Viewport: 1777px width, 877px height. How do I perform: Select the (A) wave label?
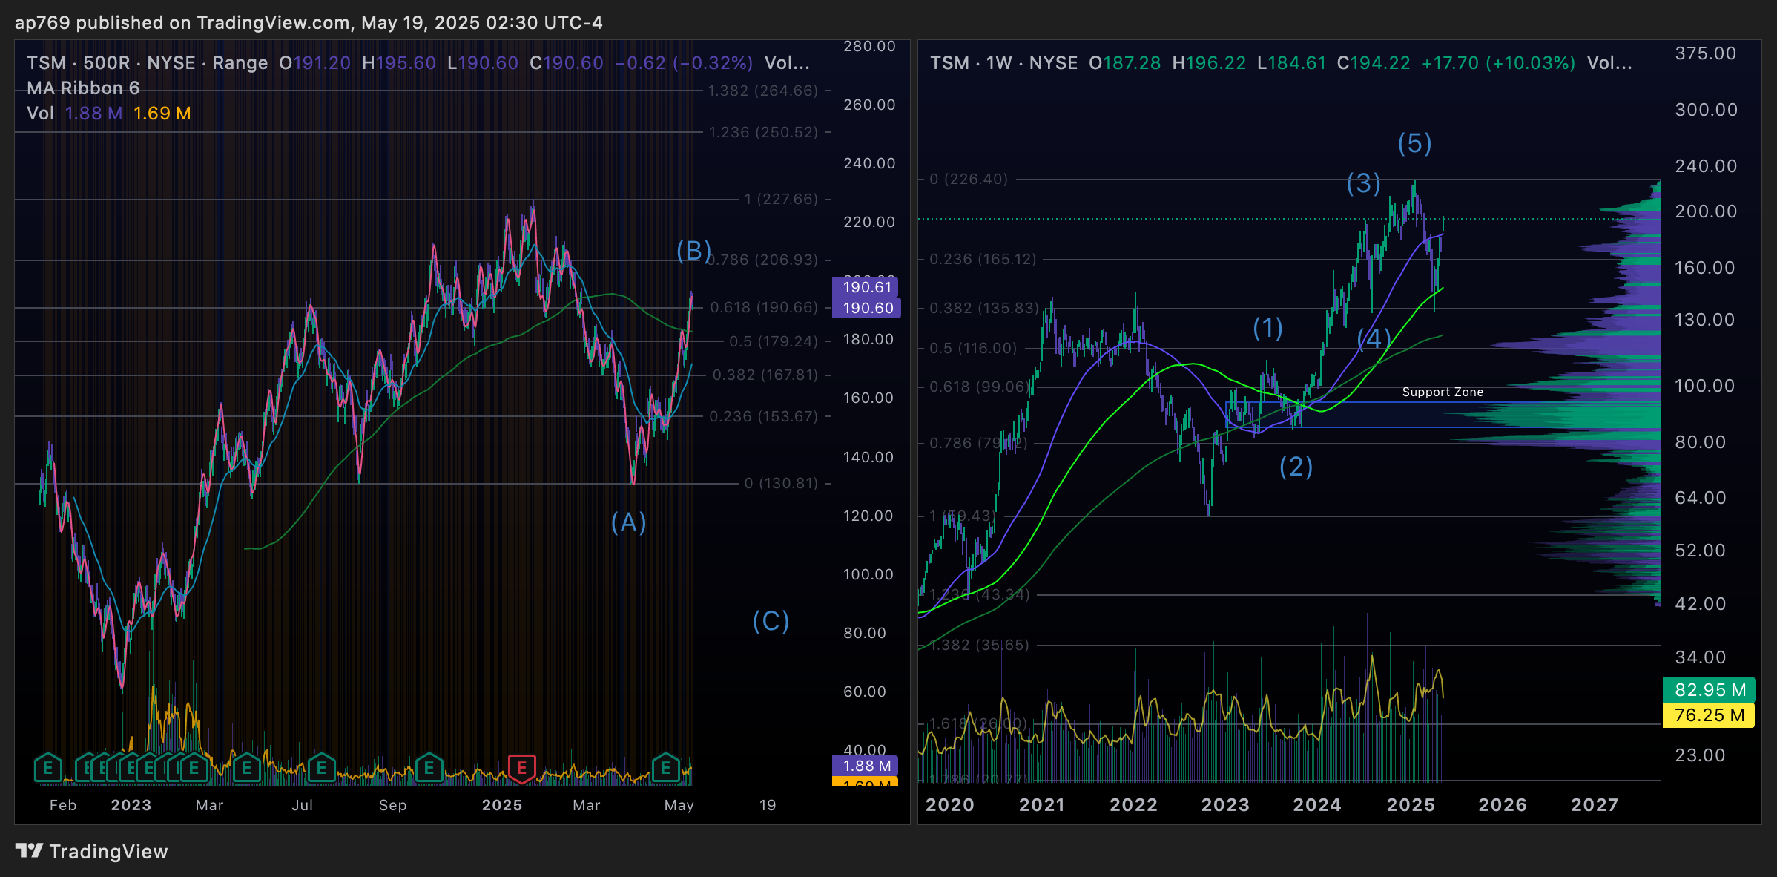click(628, 522)
